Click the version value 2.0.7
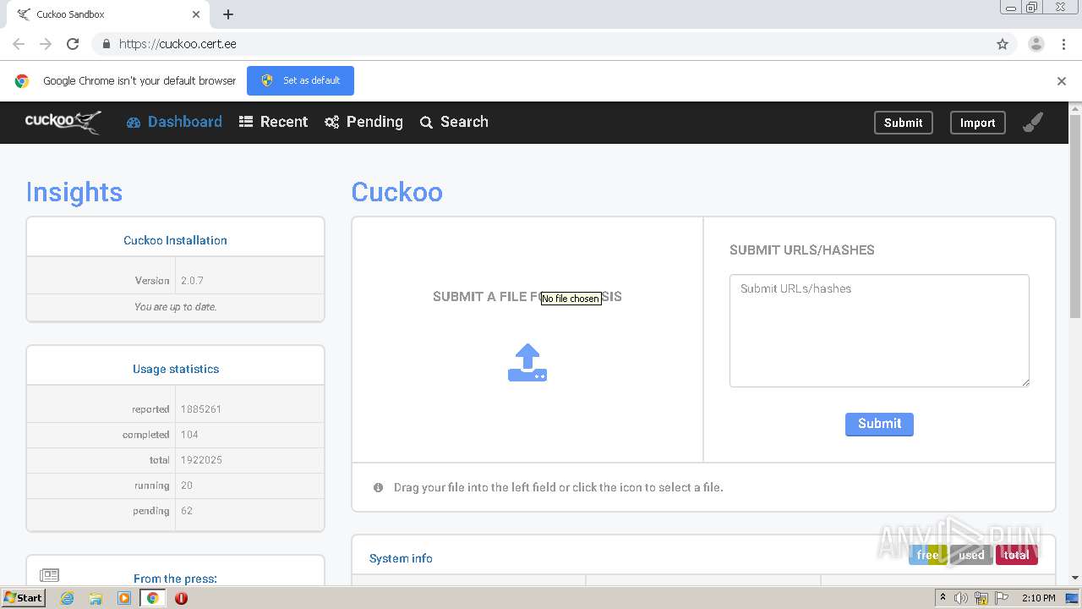The image size is (1082, 609). [x=192, y=281]
